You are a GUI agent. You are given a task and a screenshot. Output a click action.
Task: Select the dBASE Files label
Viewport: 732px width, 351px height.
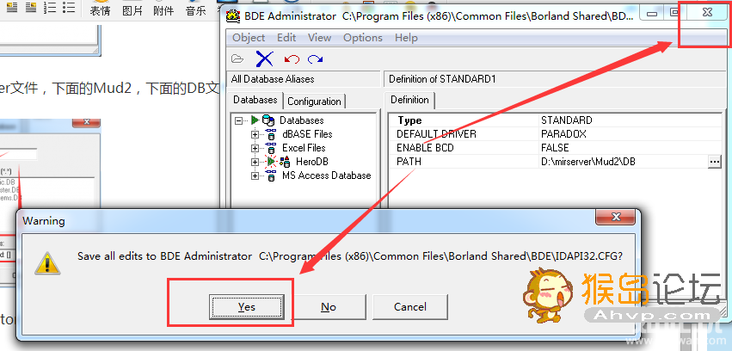click(x=307, y=134)
